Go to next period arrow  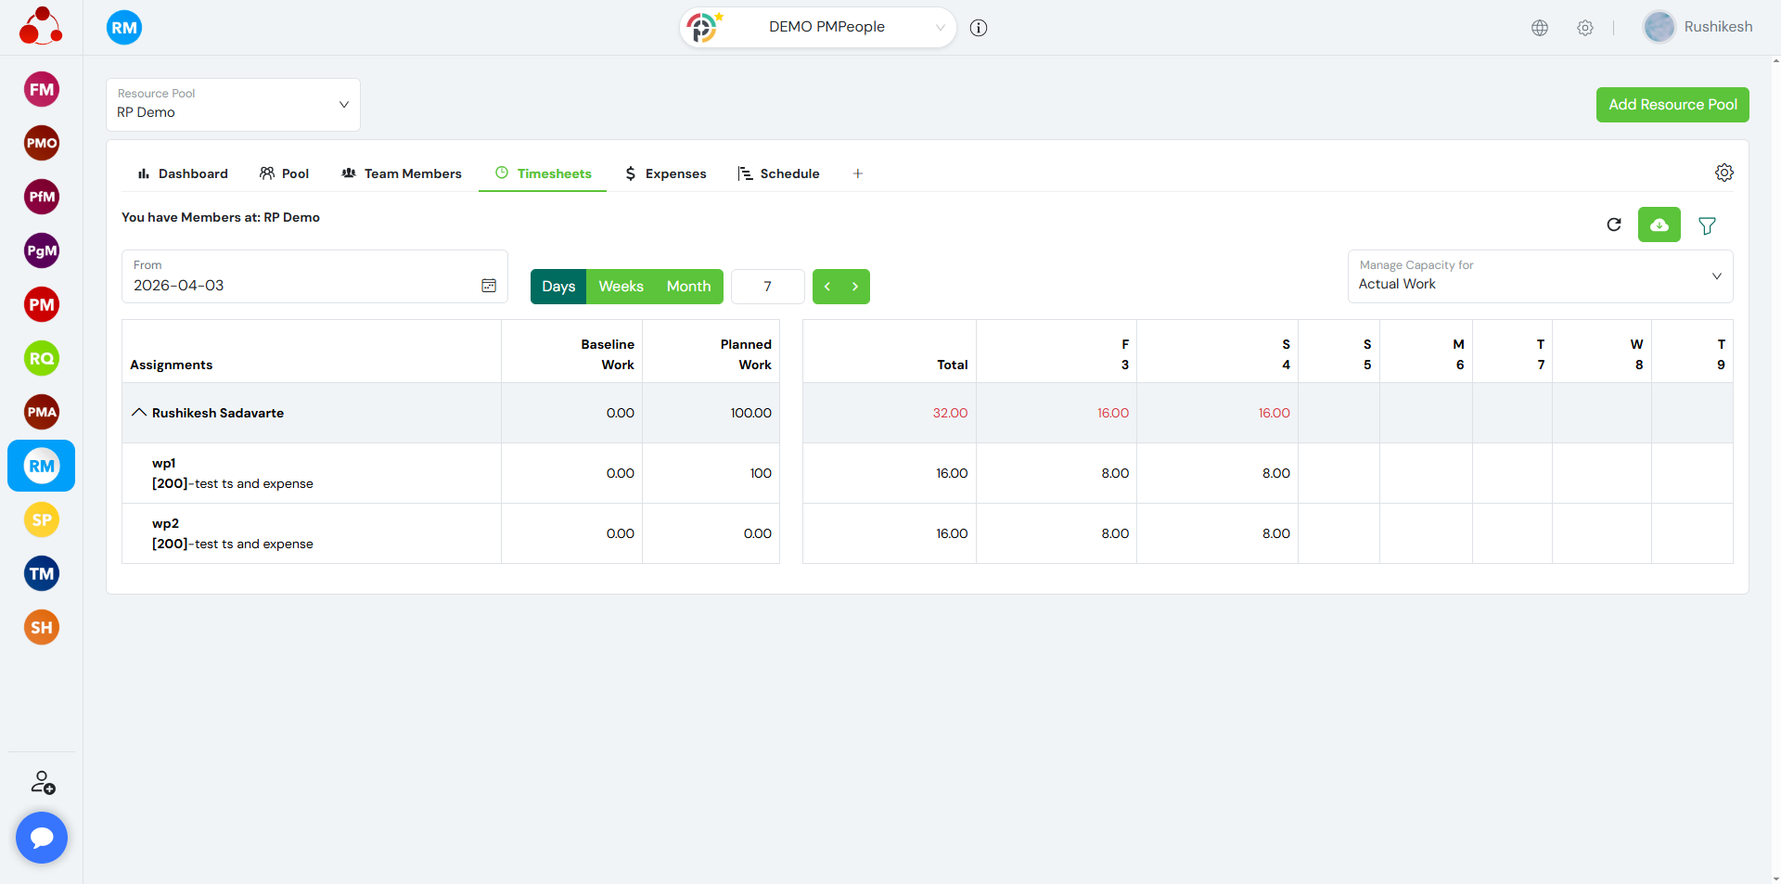pyautogui.click(x=855, y=287)
